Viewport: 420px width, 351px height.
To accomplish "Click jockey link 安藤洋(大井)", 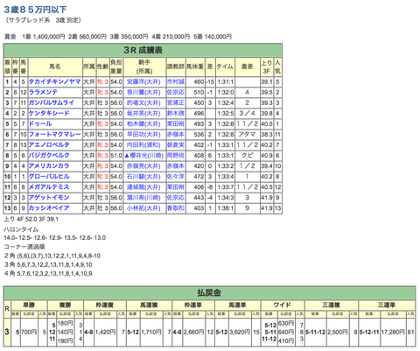I will point(143,82).
